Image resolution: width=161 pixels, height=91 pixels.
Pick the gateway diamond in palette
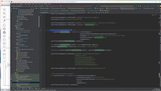4,36
